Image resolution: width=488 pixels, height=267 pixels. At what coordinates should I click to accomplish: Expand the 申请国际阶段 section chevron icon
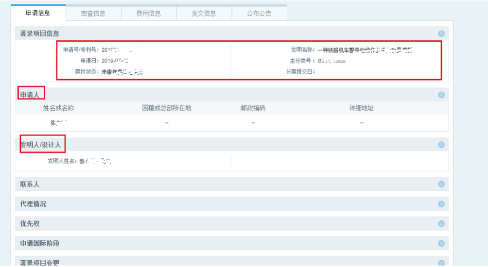click(441, 244)
